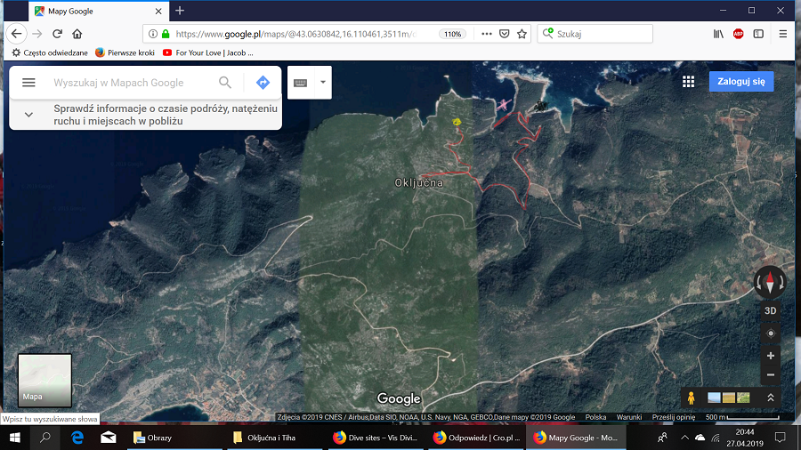801x450 pixels.
Task: Open the input tools dropdown arrow
Action: [322, 83]
